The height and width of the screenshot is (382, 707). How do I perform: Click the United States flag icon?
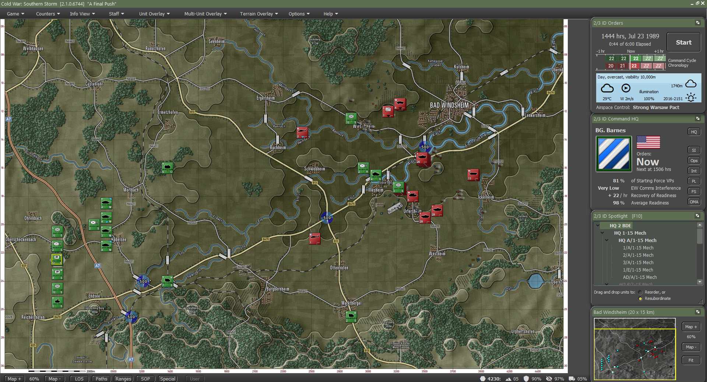(x=648, y=142)
